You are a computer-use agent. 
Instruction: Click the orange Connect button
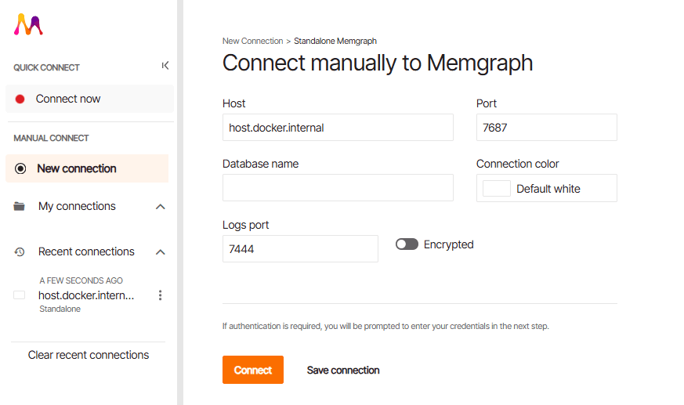pos(253,370)
